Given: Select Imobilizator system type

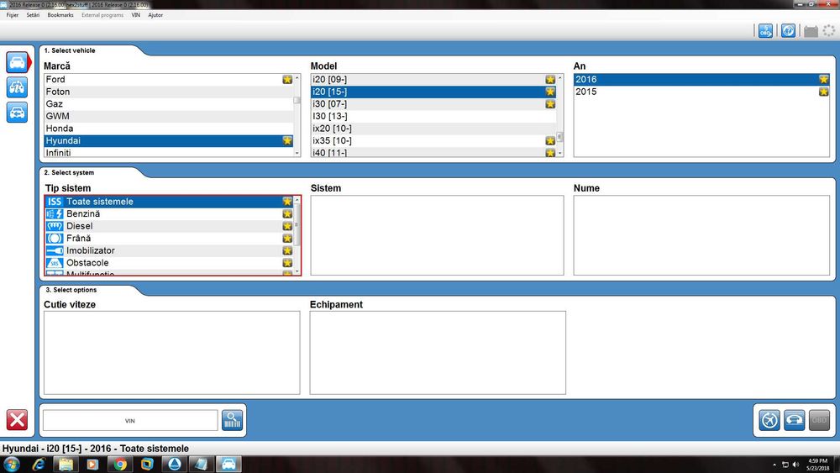Looking at the screenshot, I should click(170, 250).
